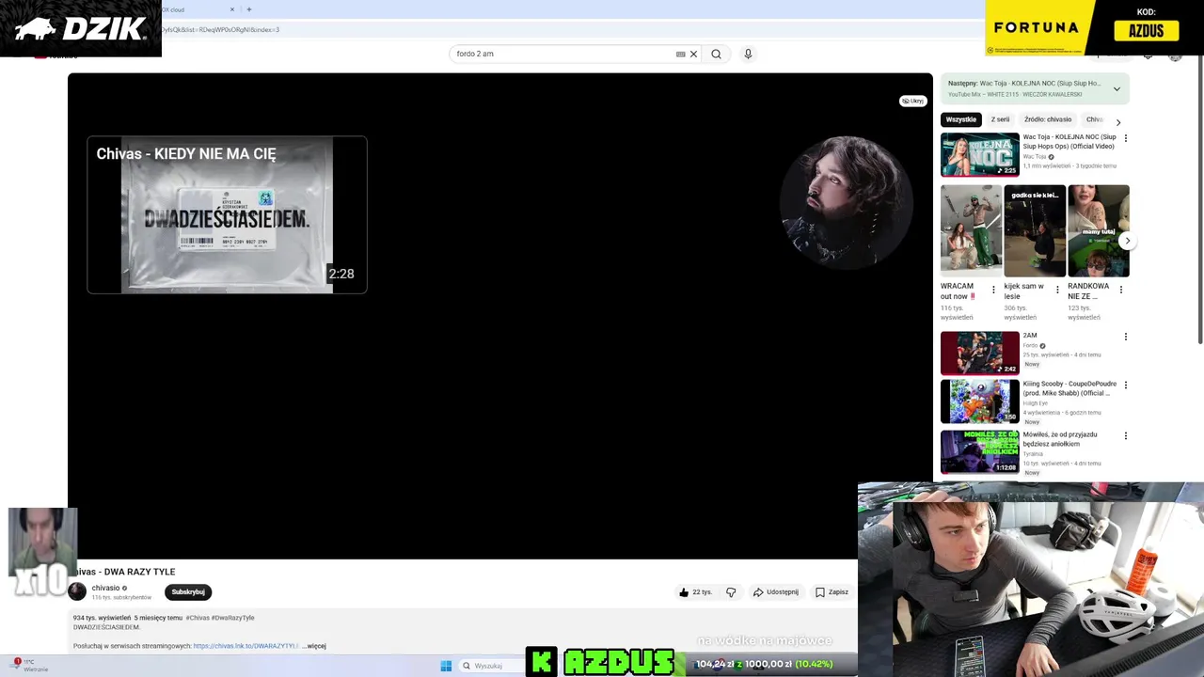
Task: Subscribe using the Subskrybuj button
Action: point(188,591)
